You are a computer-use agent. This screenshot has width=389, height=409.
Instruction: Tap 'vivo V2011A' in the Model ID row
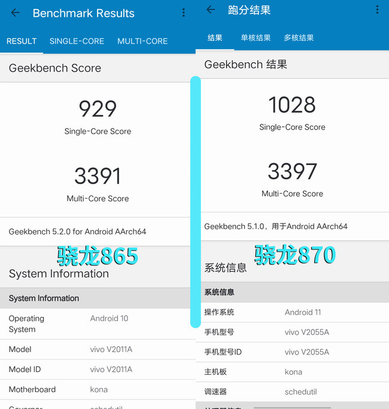coord(111,370)
